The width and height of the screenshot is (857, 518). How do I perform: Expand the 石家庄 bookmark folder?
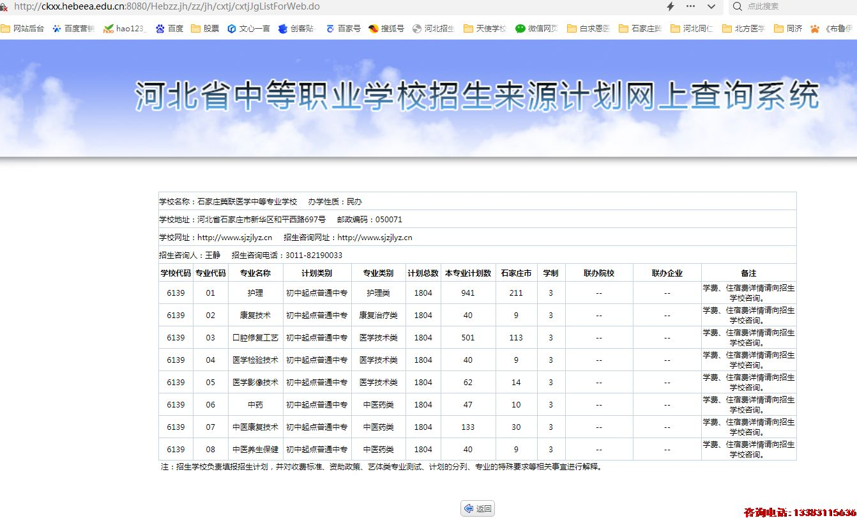pos(641,29)
